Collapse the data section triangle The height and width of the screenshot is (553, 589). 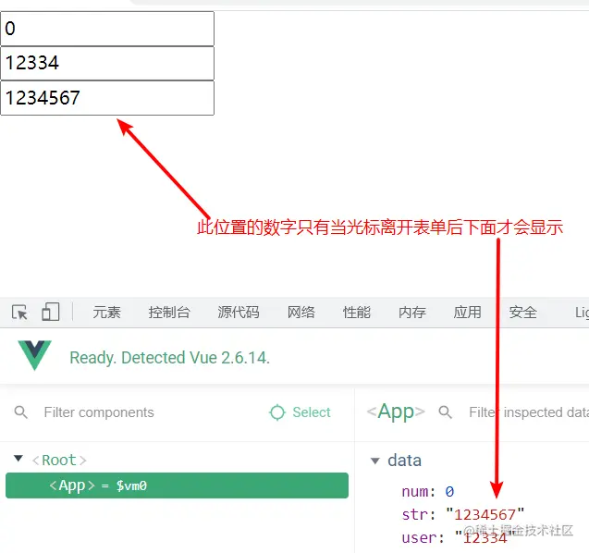374,461
